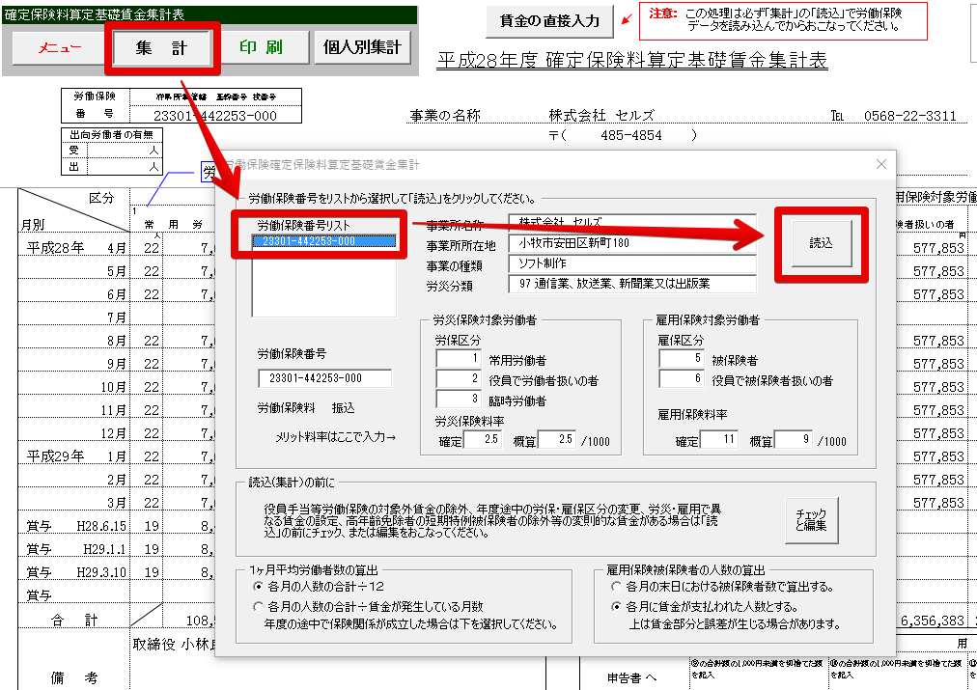Click メリット料率はここで入力 label
This screenshot has width=977, height=690.
pos(335,437)
